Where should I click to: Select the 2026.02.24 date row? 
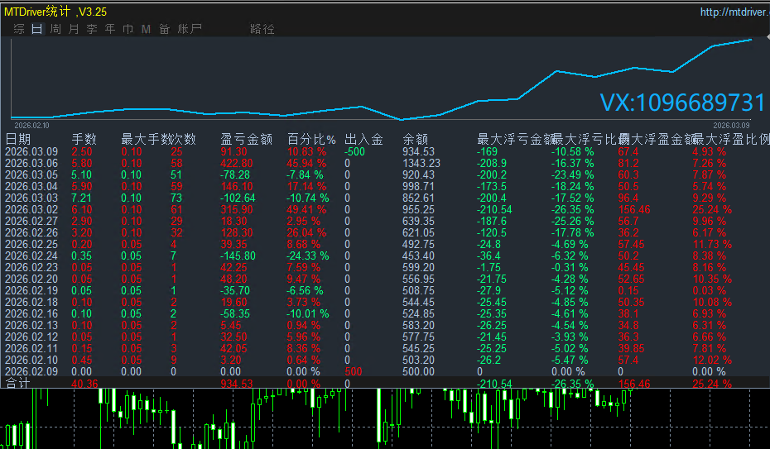pos(31,256)
